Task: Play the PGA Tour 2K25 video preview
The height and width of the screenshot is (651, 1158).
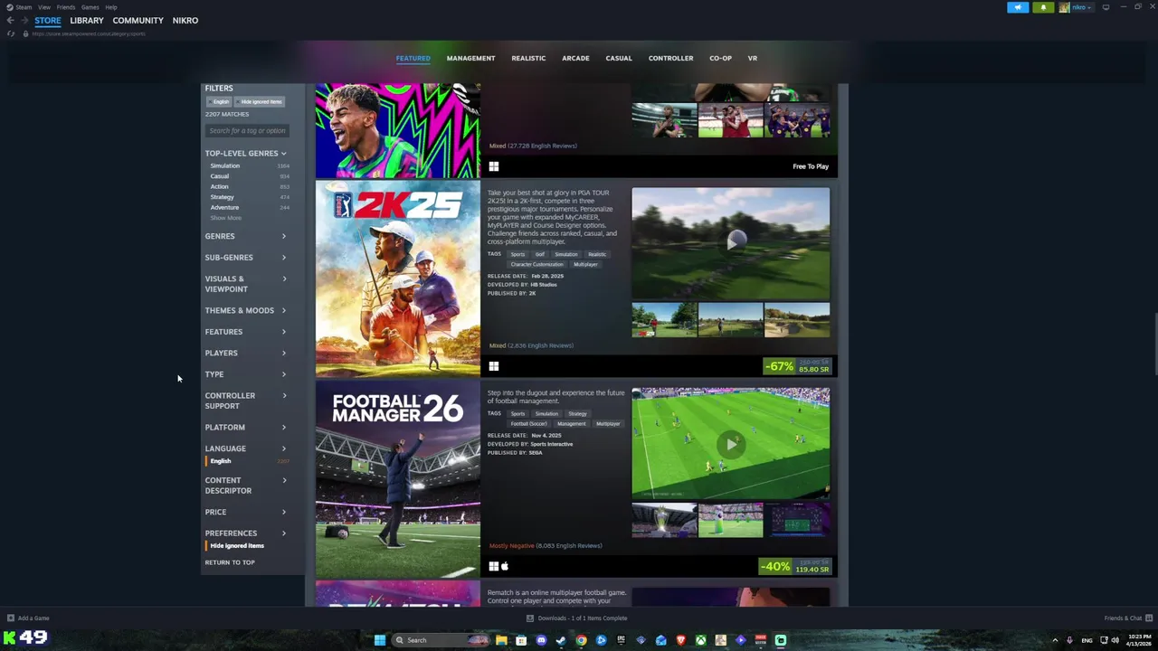Action: [x=731, y=242]
